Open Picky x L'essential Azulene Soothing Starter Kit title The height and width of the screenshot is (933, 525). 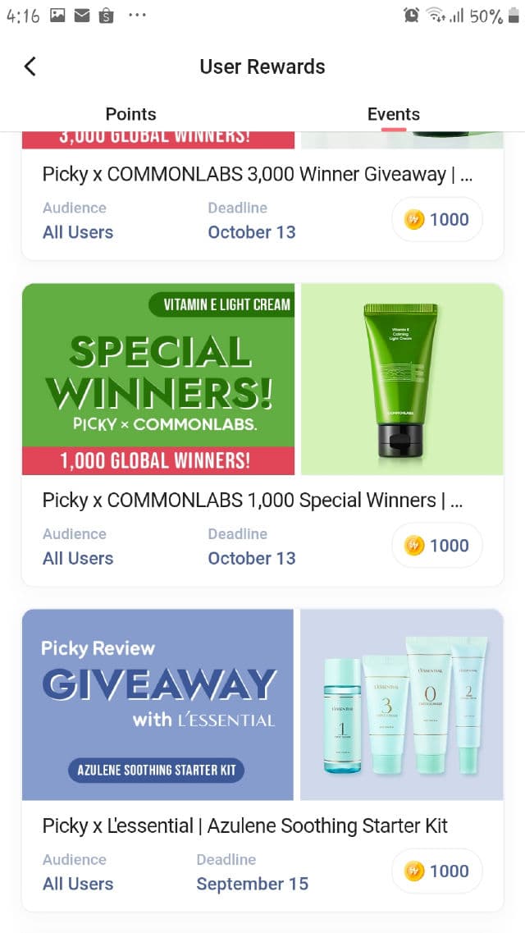(245, 826)
